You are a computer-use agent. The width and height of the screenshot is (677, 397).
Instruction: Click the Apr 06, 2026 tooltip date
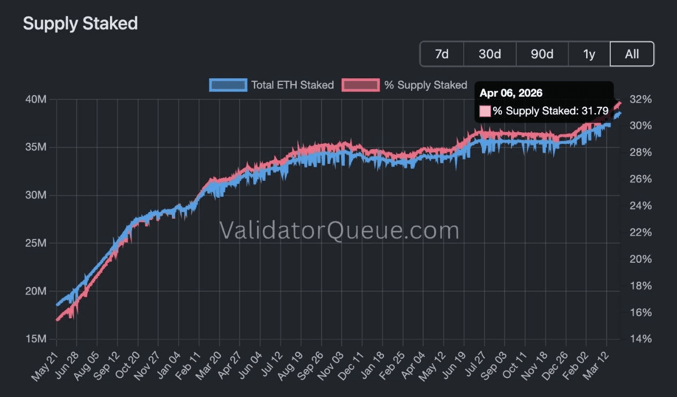point(511,93)
